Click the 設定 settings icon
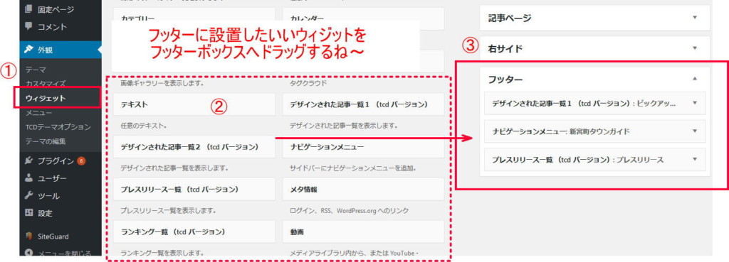Viewport: 729px width, 262px height. click(29, 213)
